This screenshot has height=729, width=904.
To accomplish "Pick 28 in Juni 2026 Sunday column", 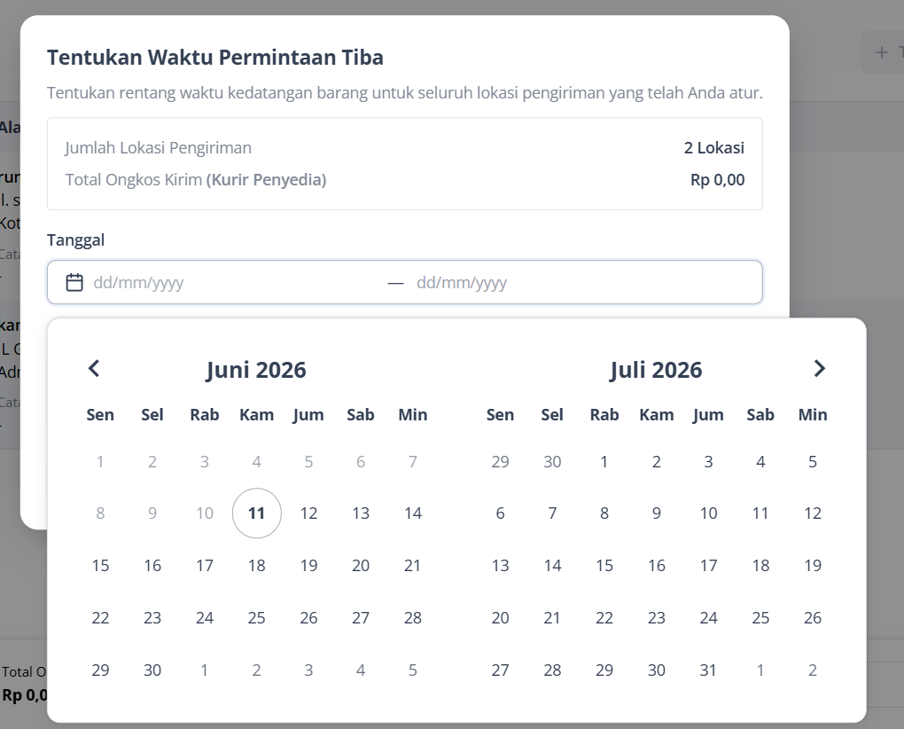I will pos(413,617).
